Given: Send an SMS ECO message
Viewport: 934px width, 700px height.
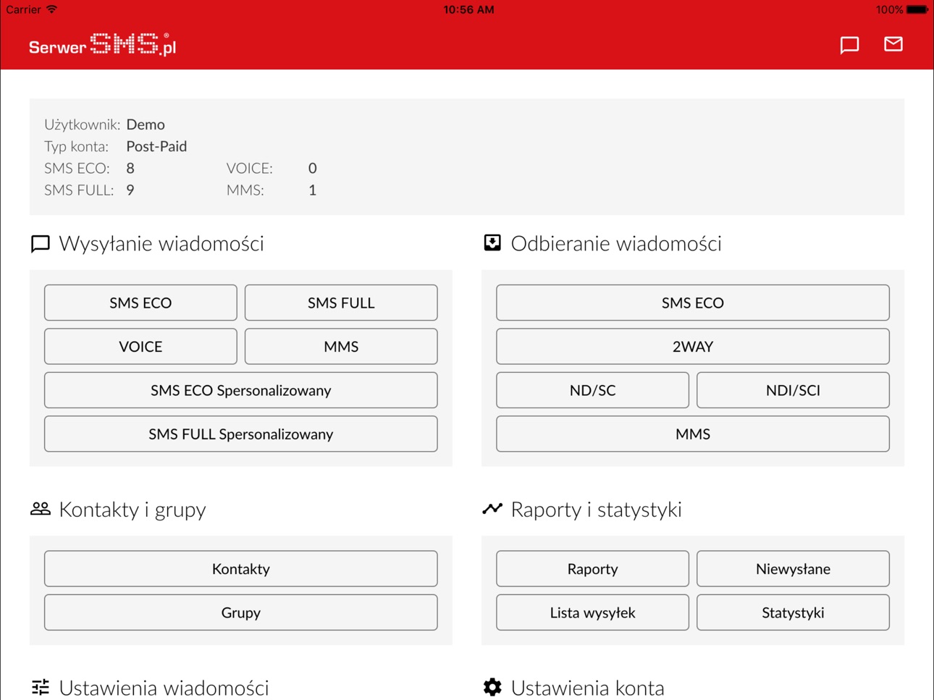Looking at the screenshot, I should (x=140, y=303).
